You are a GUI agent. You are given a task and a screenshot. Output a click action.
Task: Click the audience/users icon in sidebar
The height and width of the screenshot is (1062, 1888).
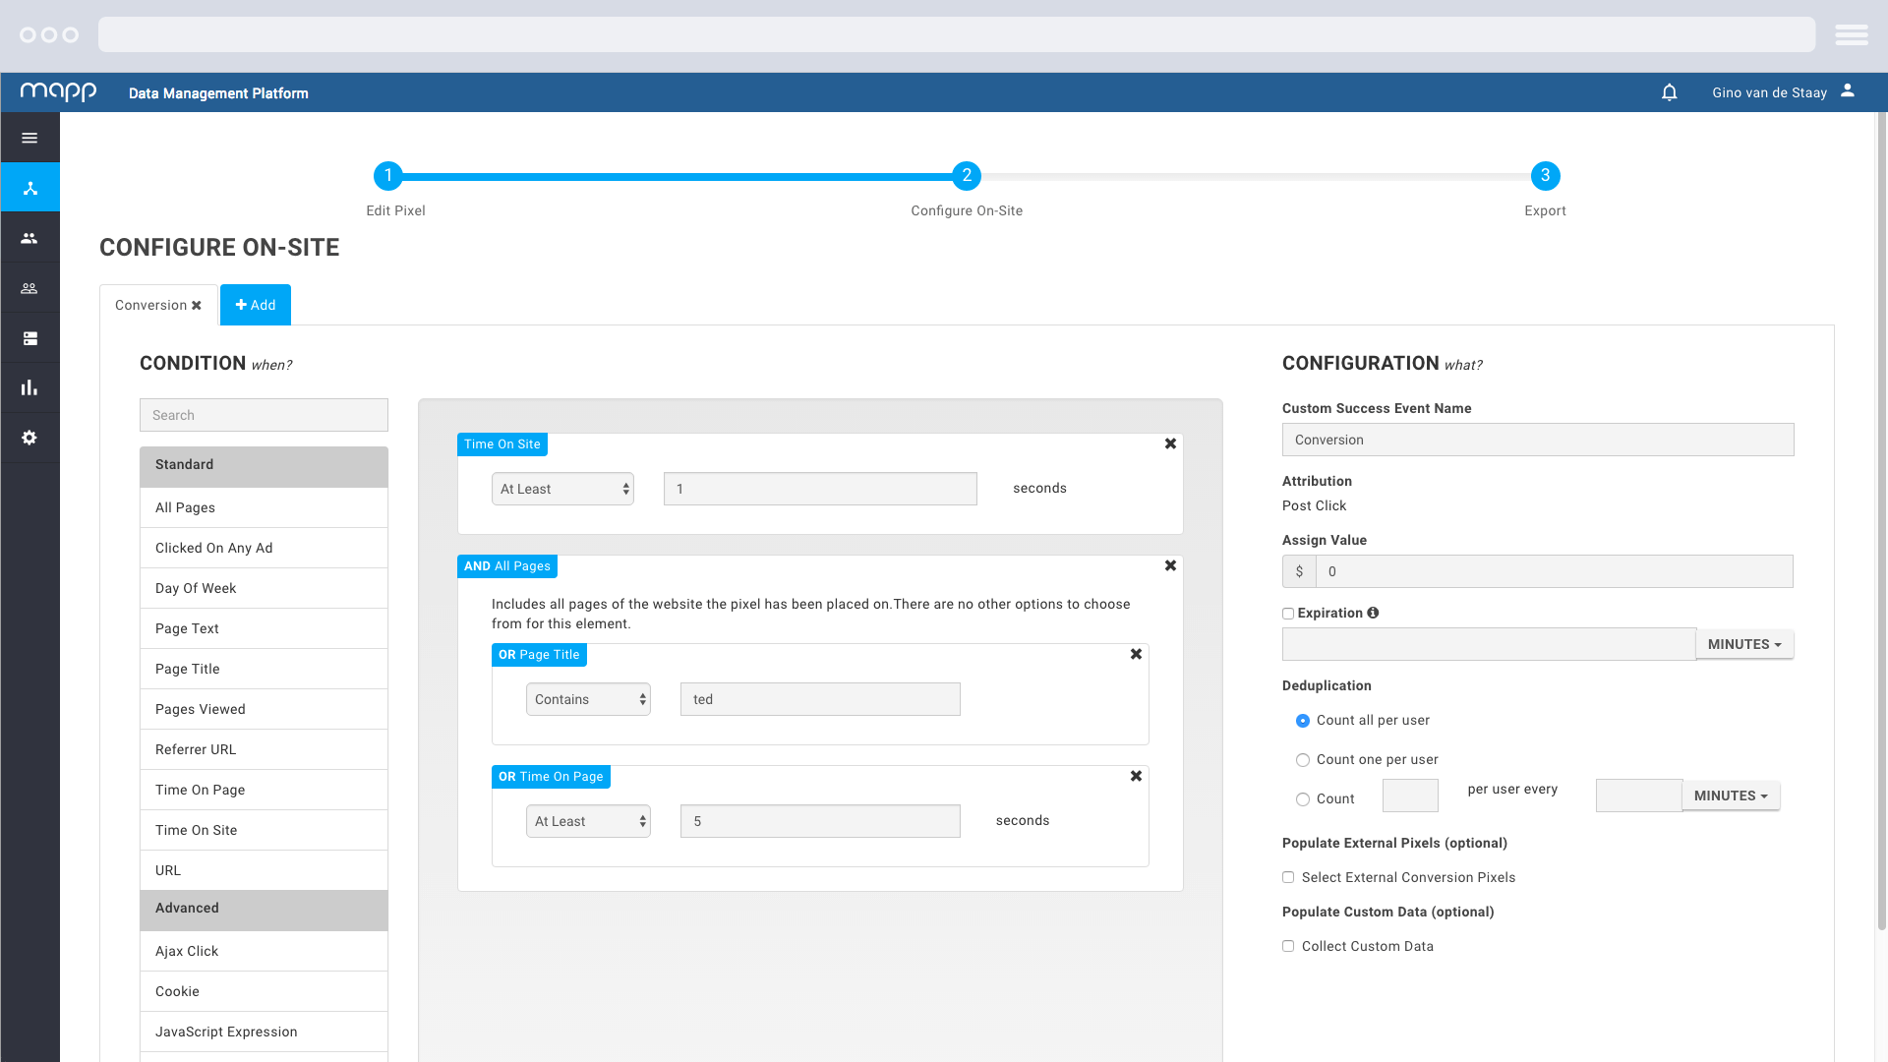click(x=29, y=237)
